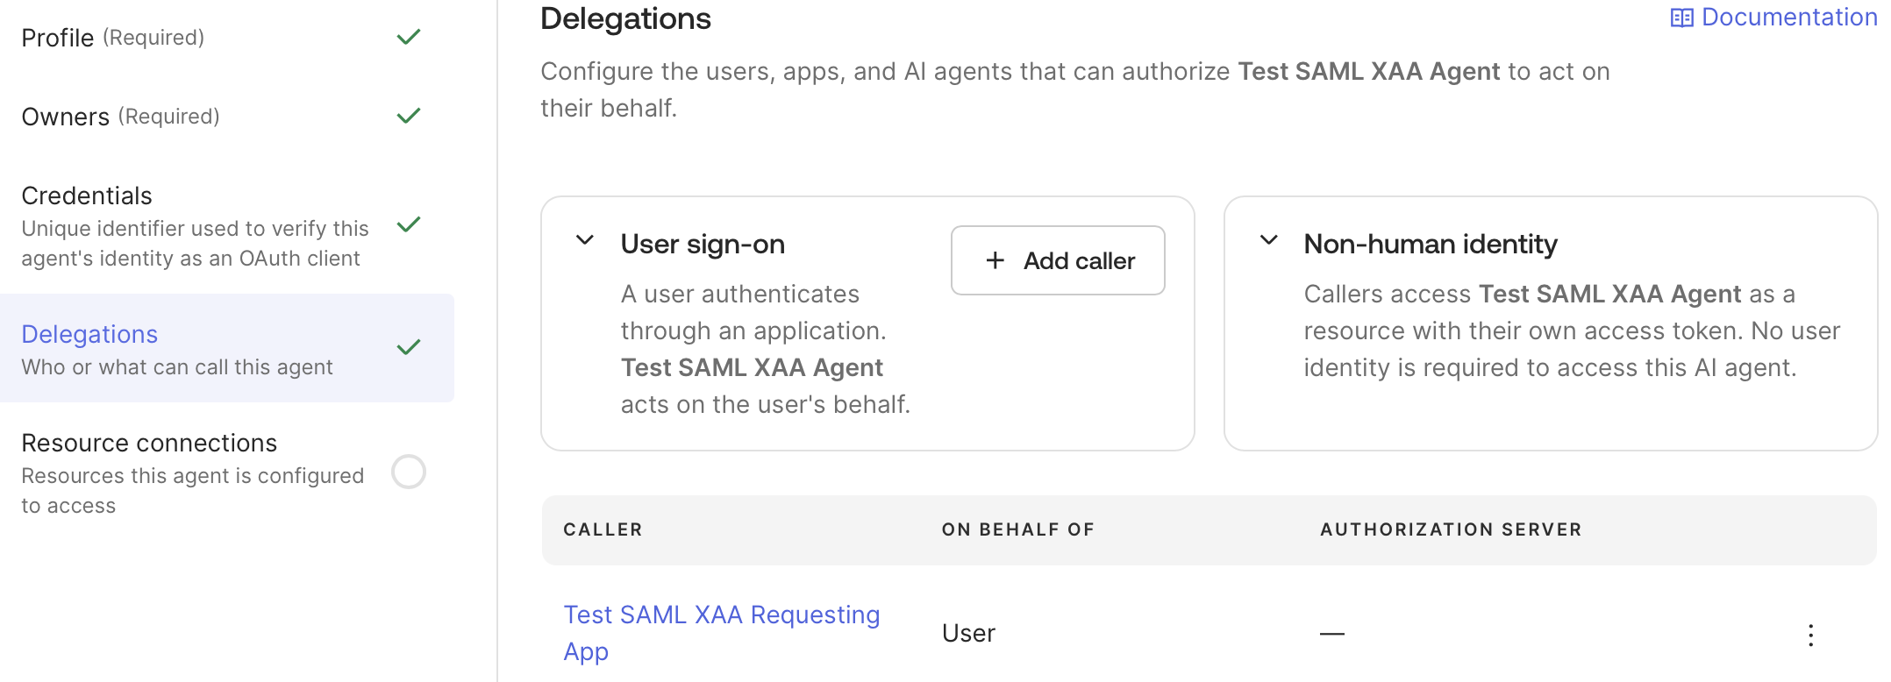1891x682 pixels.
Task: Collapse the Non-human identity section chevron
Action: [1268, 240]
